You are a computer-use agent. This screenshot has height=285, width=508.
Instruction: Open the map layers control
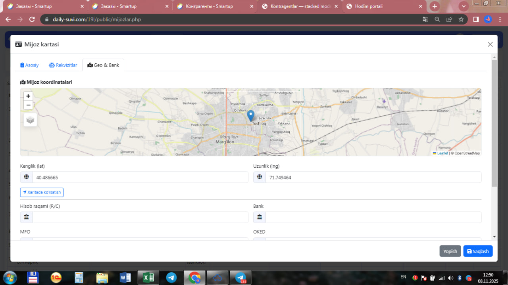coord(30,120)
